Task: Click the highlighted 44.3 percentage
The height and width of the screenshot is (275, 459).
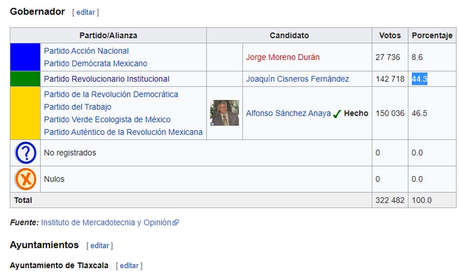Action: (x=420, y=79)
